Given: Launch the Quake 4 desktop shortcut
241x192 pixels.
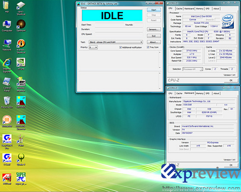Looking at the screenshot, I should (21, 160).
